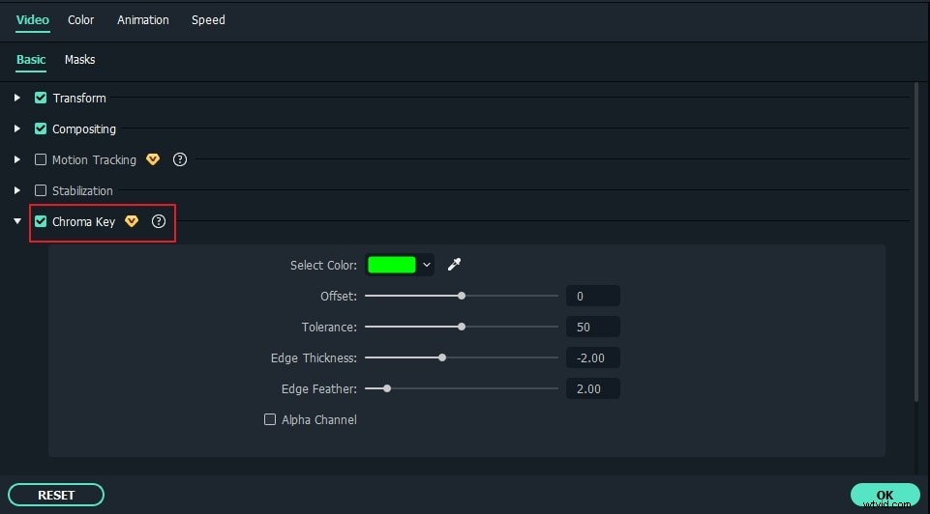Click the Chroma Key premium diamond icon
The image size is (930, 514).
click(x=132, y=221)
